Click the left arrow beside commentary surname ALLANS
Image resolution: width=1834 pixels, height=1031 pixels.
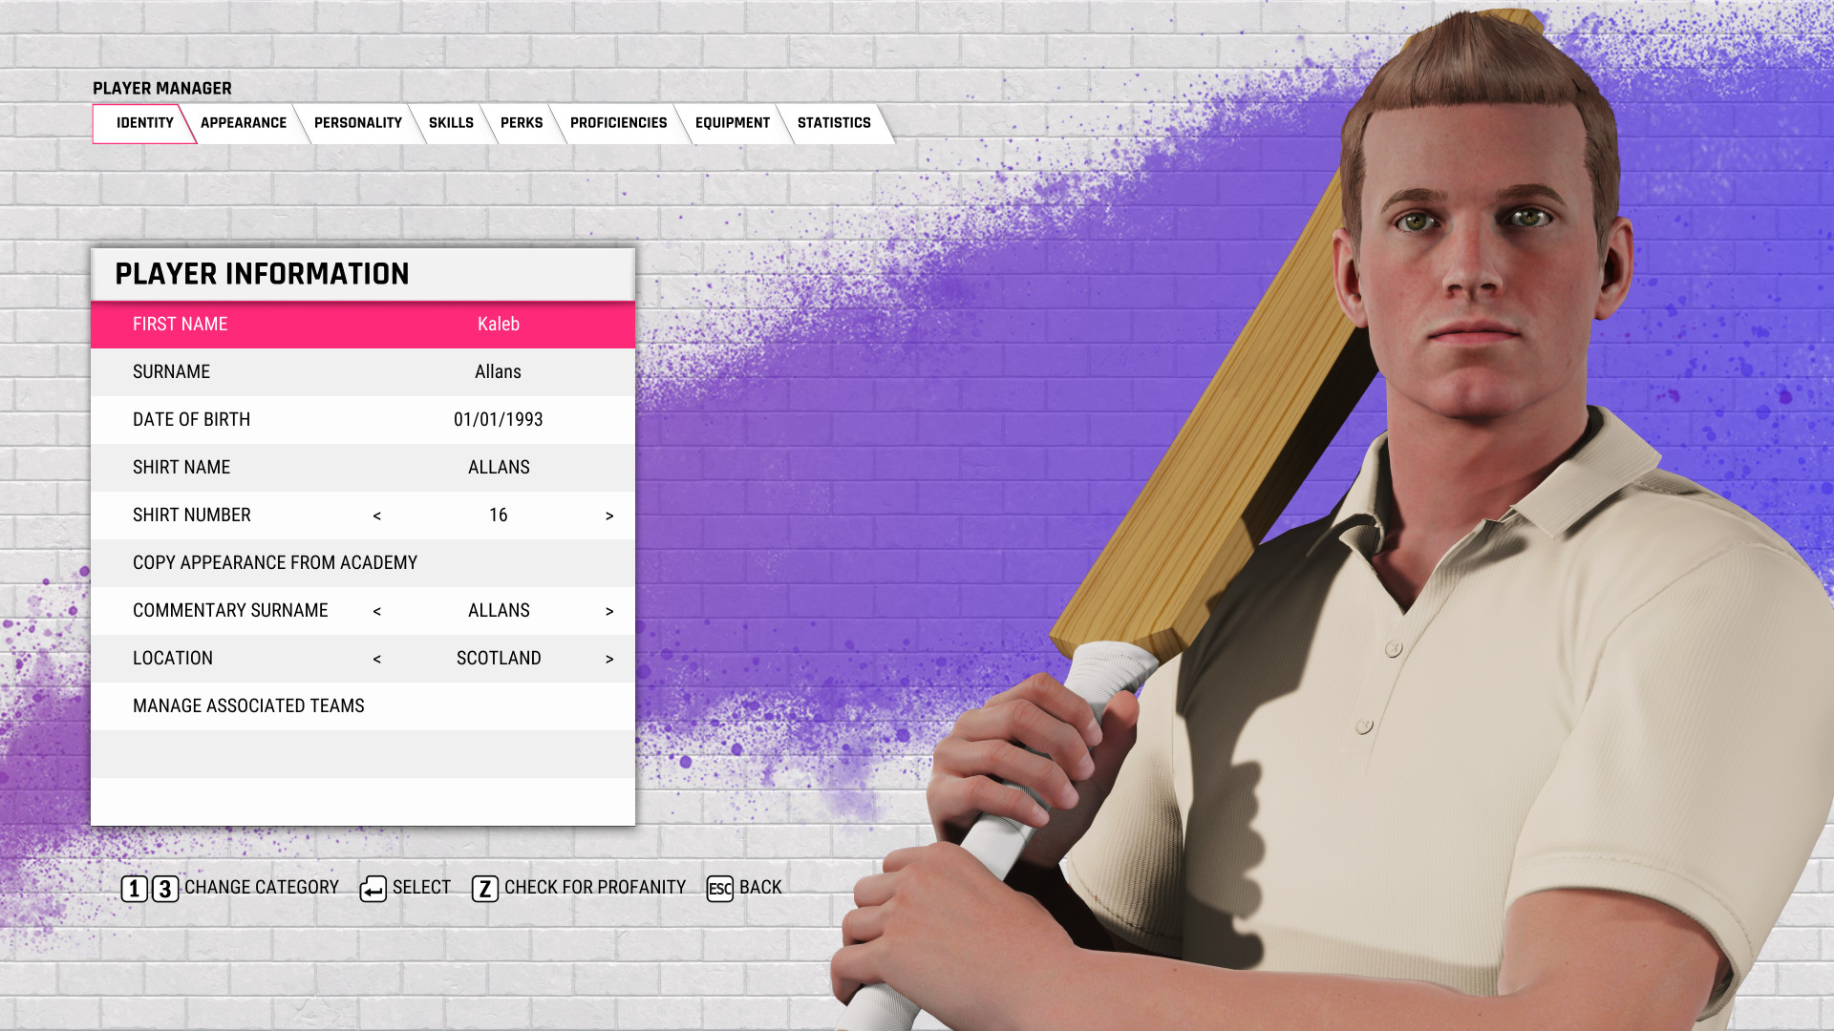pyautogui.click(x=376, y=611)
